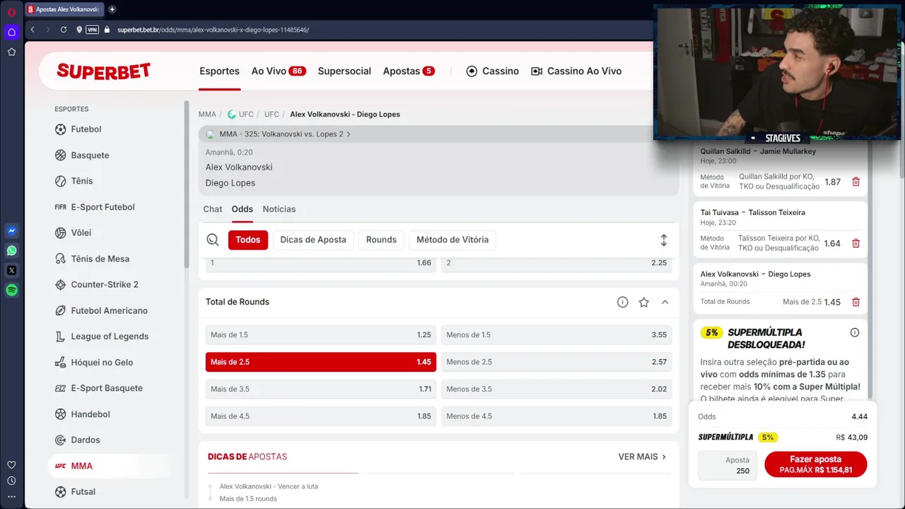
Task: Click the MMA breadcrumb link
Action: point(207,115)
